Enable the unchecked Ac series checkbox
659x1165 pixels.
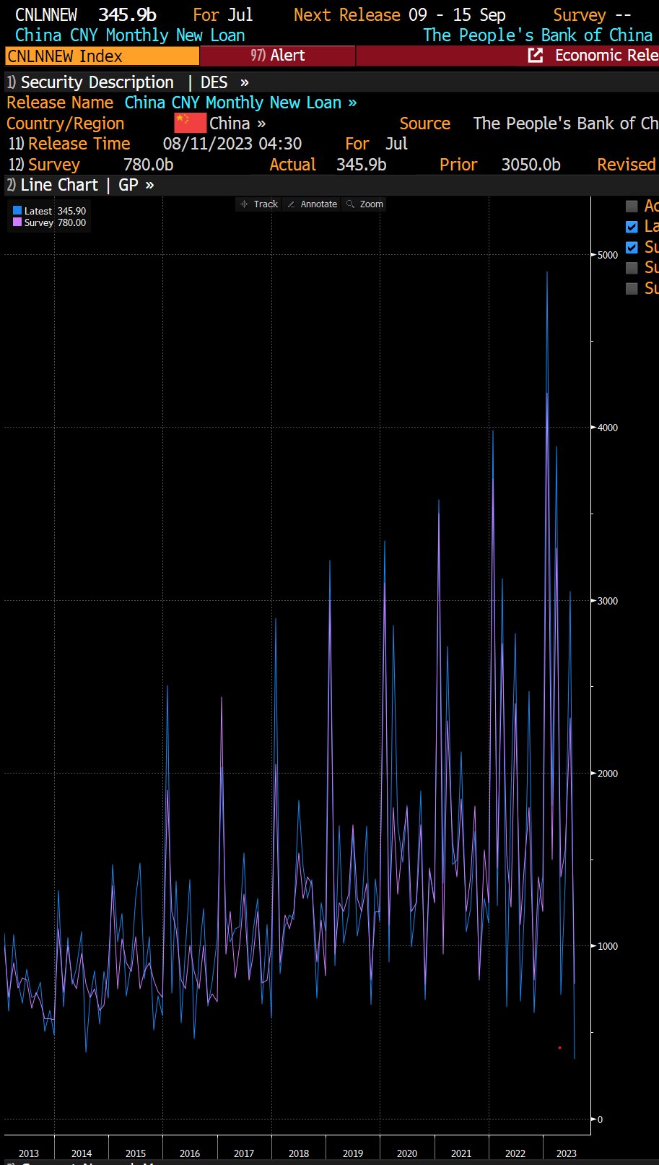(632, 206)
